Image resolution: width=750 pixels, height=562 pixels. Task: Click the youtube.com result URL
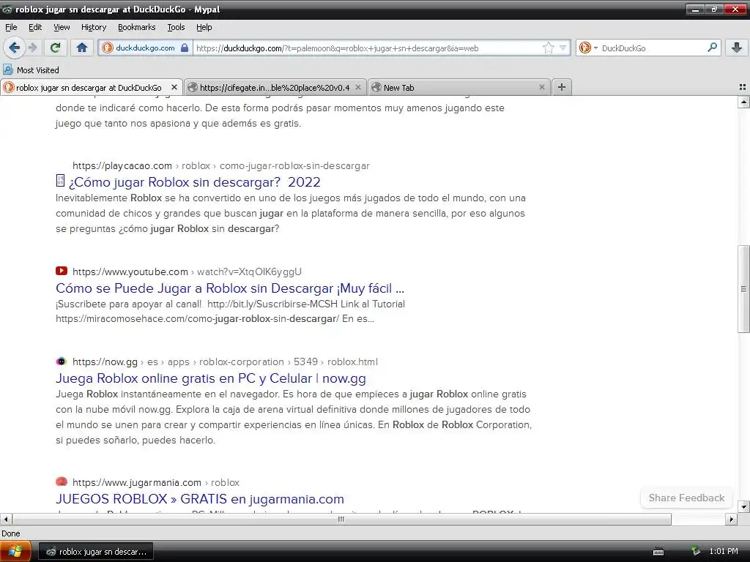tap(187, 272)
